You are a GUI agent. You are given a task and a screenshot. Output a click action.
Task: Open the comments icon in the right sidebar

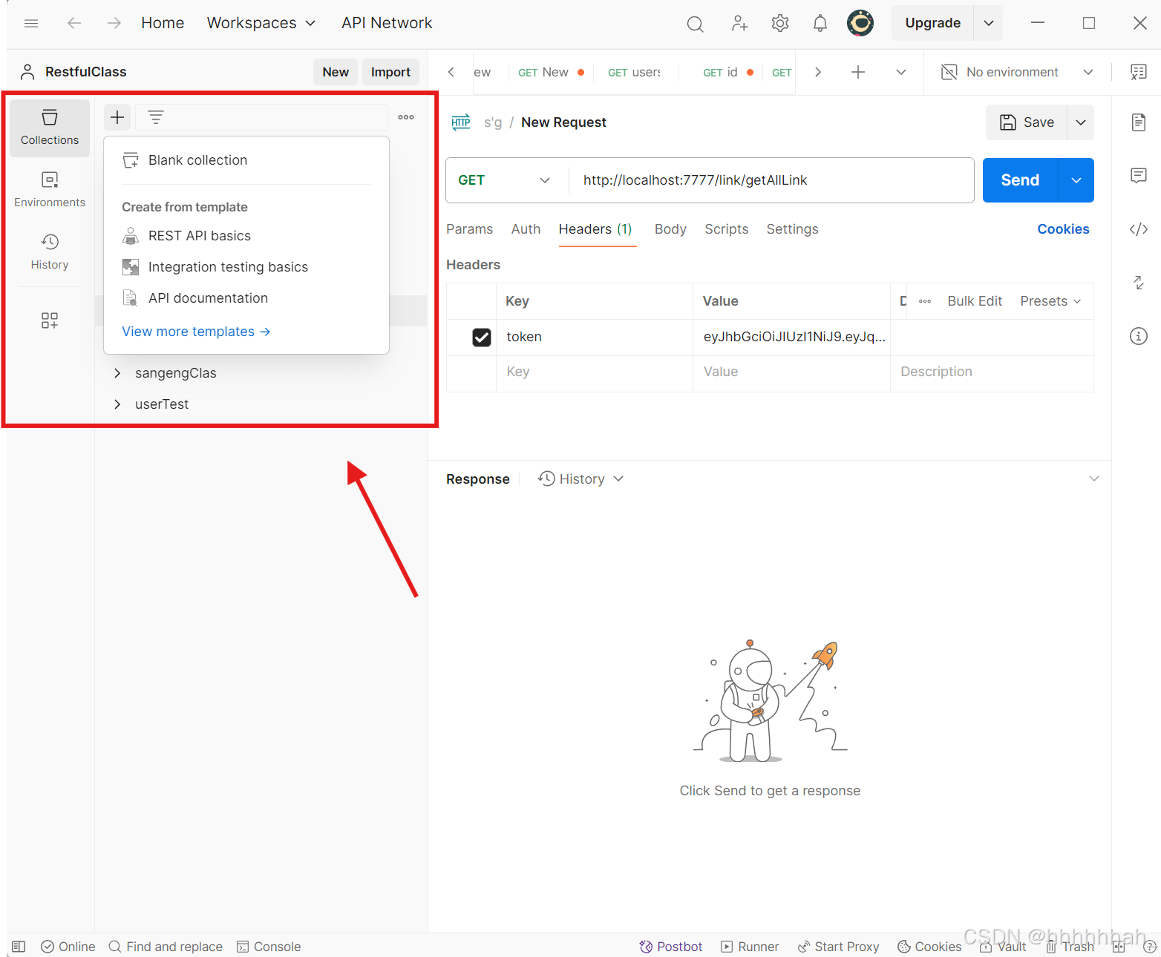click(x=1139, y=176)
